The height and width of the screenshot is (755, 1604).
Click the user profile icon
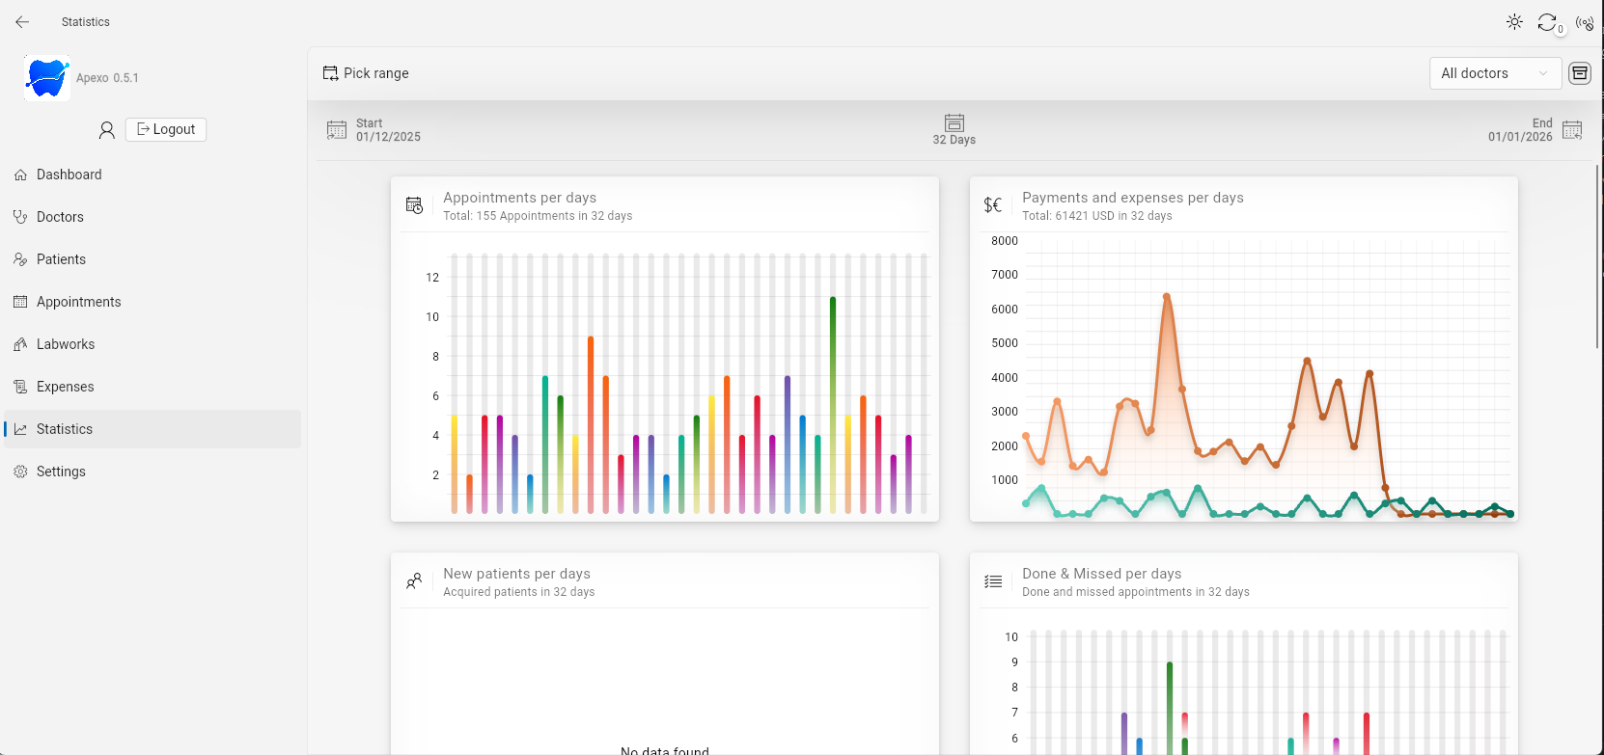coord(107,129)
